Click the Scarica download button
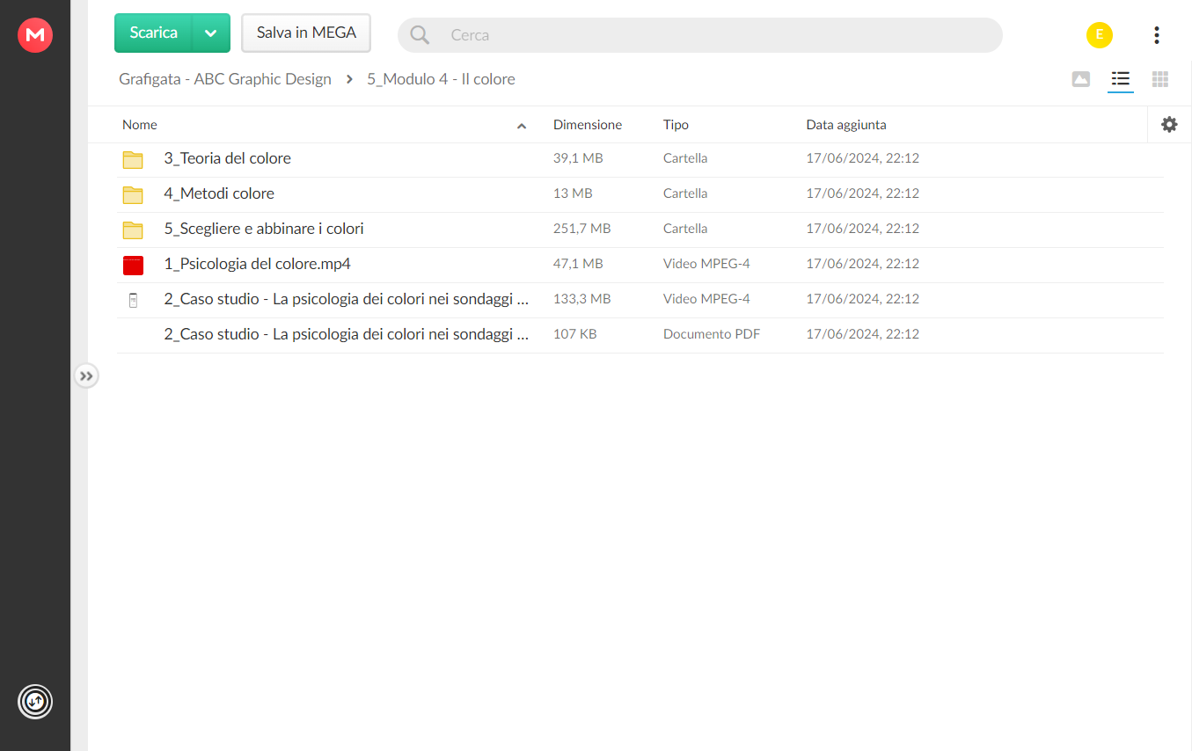 [x=153, y=33]
